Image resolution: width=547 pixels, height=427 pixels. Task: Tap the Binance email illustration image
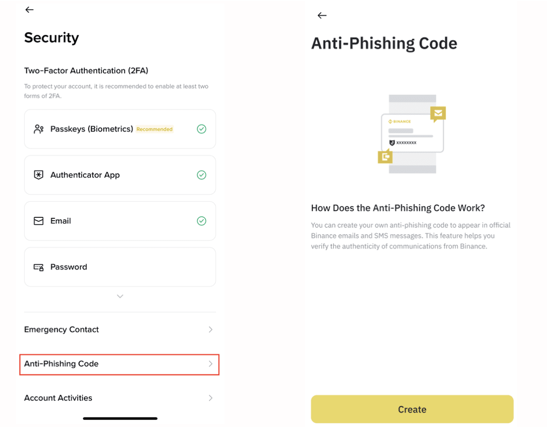pos(412,134)
